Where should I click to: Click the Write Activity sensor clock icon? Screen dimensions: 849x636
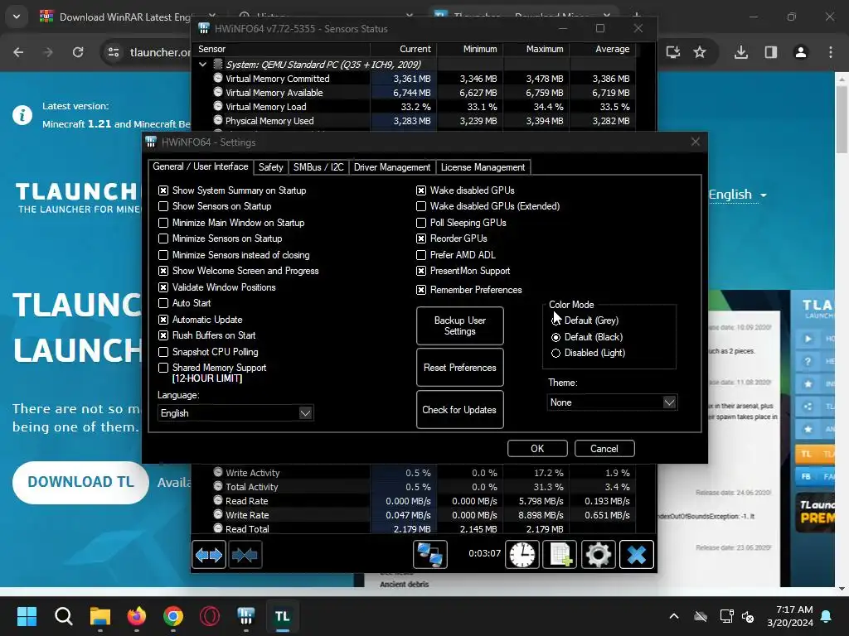point(218,472)
